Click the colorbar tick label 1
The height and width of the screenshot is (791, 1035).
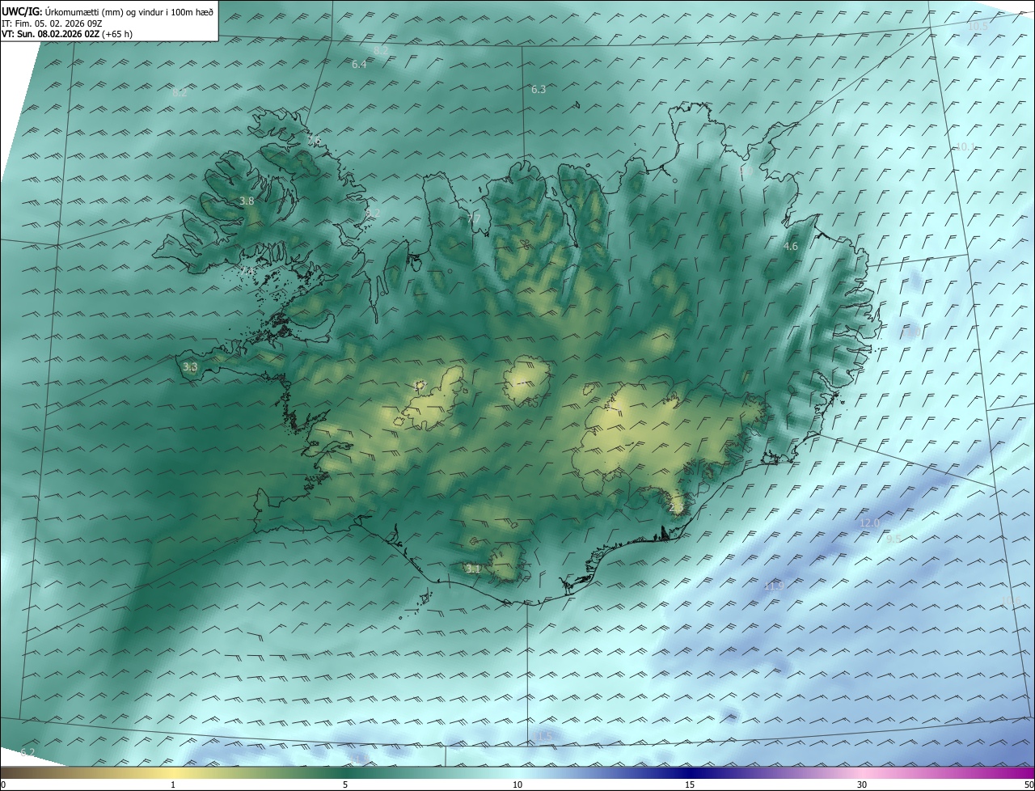(173, 785)
